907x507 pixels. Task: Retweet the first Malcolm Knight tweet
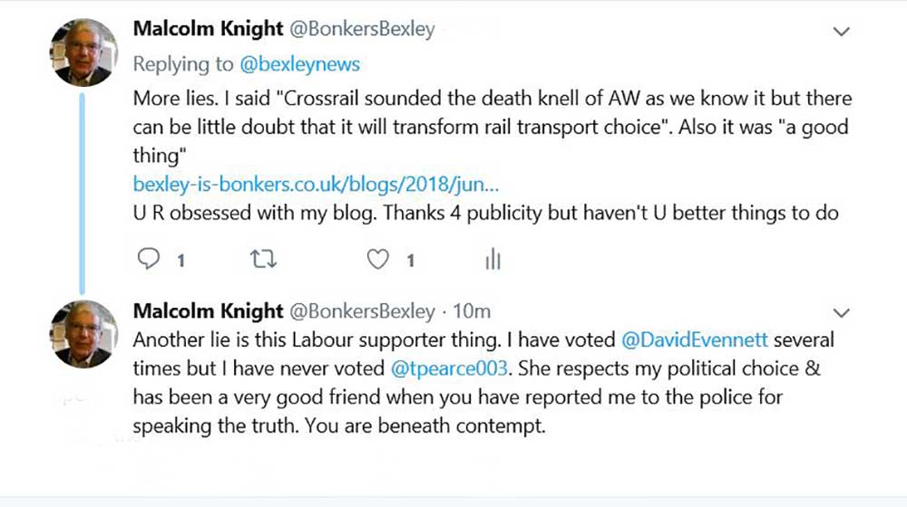coord(263,260)
